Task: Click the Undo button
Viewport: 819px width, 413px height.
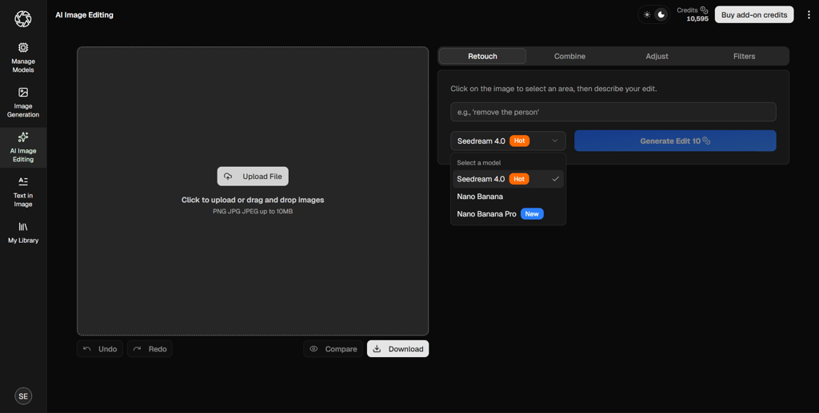Action: point(100,349)
